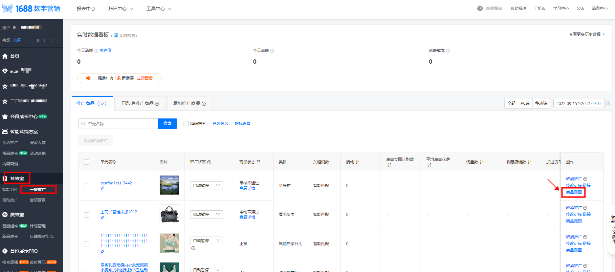This screenshot has height=272, width=615.
Task: Sort by 消耗 column arrows icon
Action: 357,162
